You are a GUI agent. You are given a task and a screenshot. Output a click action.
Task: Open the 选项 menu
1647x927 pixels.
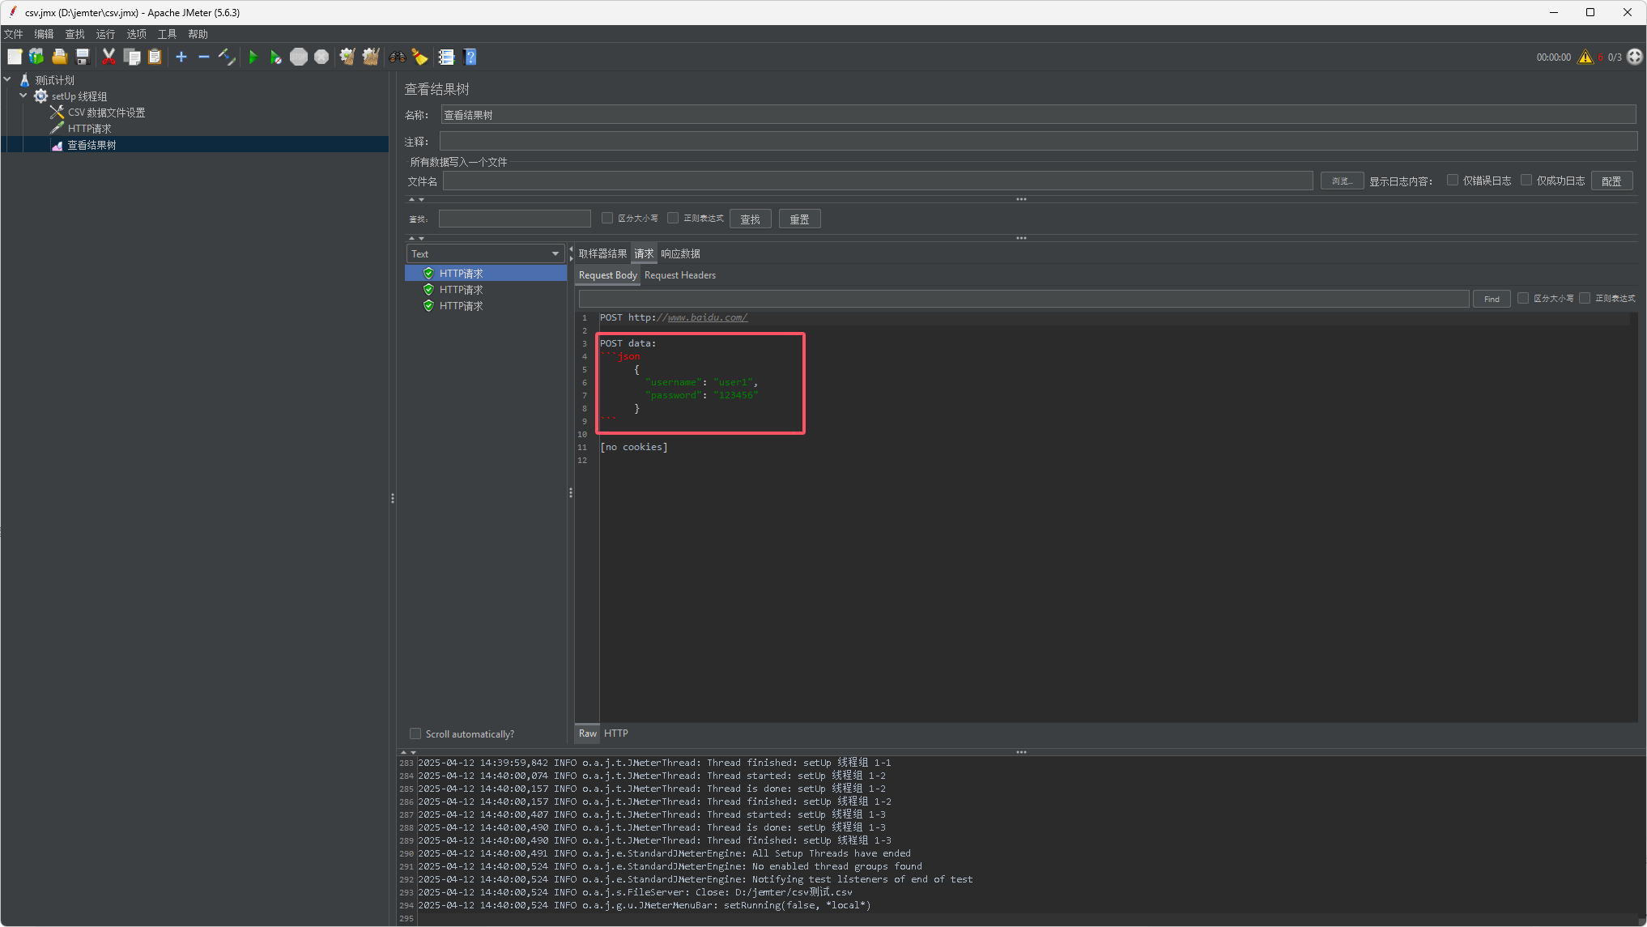coord(135,34)
